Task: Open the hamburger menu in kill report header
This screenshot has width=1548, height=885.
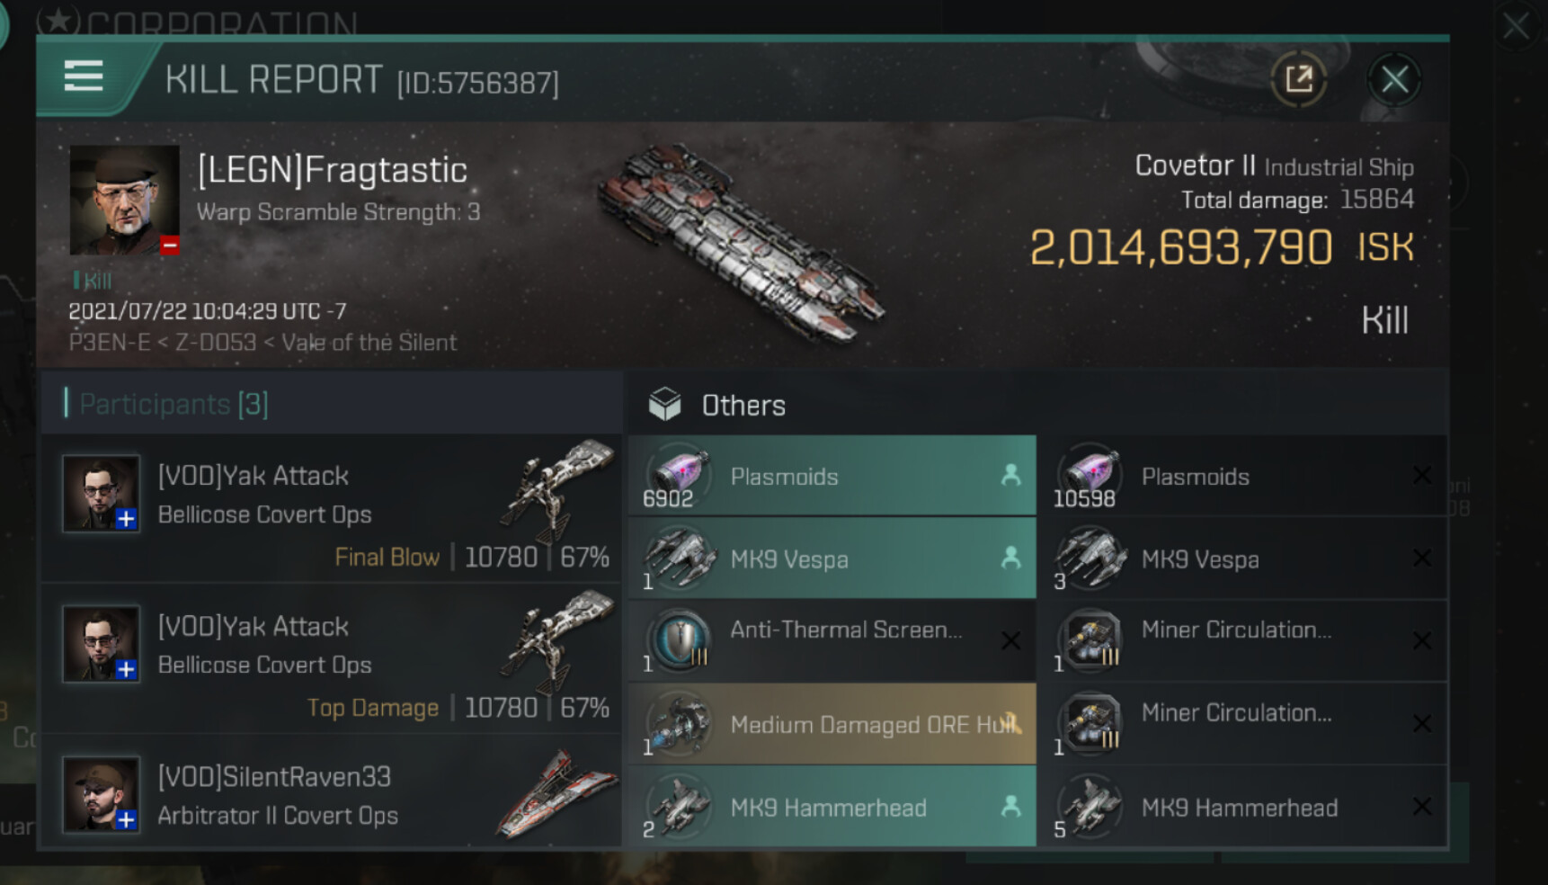Action: (x=84, y=76)
